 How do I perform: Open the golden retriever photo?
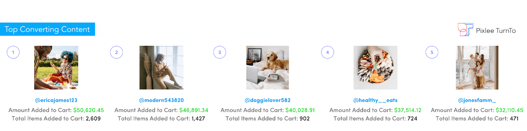(x=267, y=67)
